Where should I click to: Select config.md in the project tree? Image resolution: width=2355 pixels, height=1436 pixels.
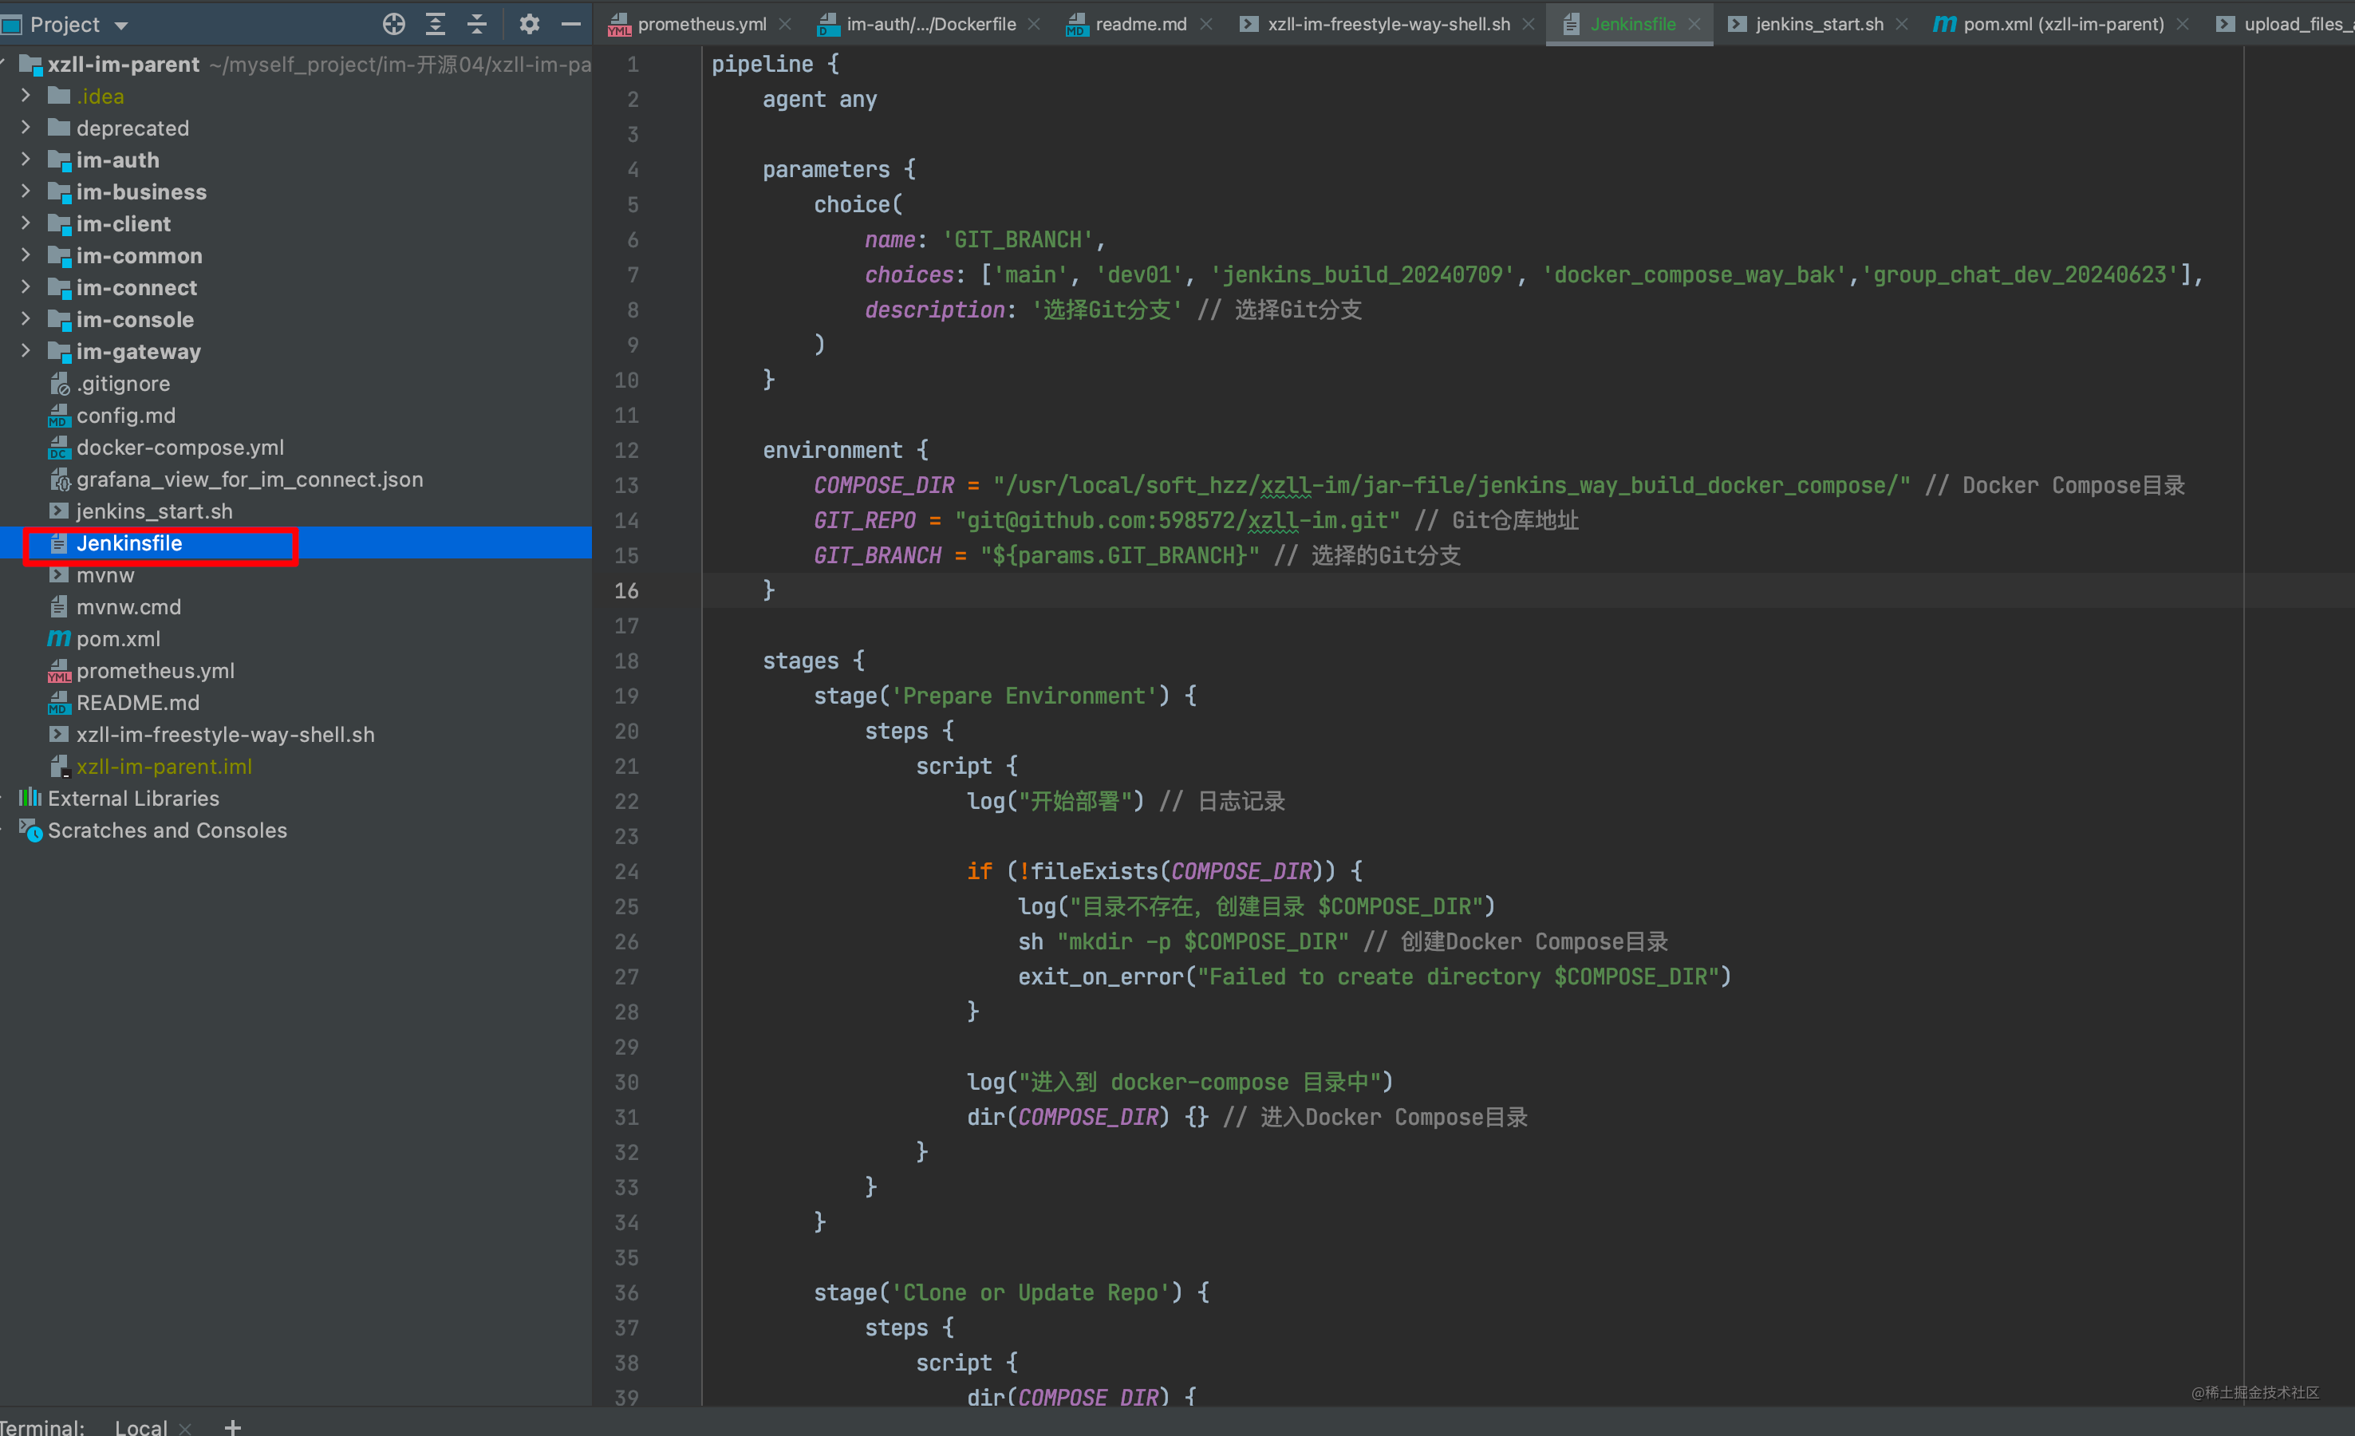click(x=126, y=415)
